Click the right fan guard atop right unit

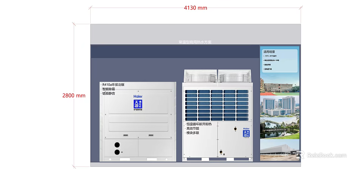tap(234, 76)
